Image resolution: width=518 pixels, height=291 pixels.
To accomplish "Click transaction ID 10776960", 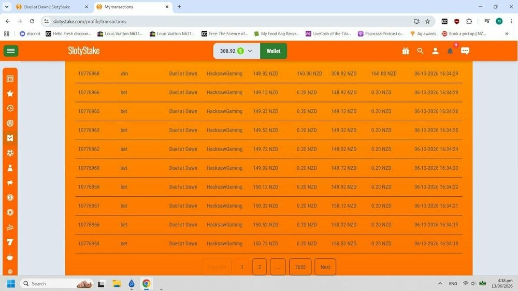I will pyautogui.click(x=89, y=168).
